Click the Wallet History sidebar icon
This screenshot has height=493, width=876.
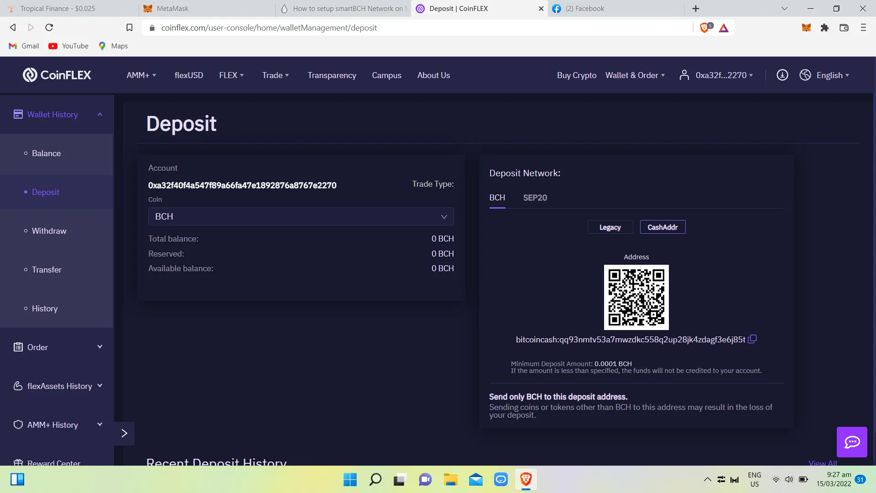coord(18,114)
